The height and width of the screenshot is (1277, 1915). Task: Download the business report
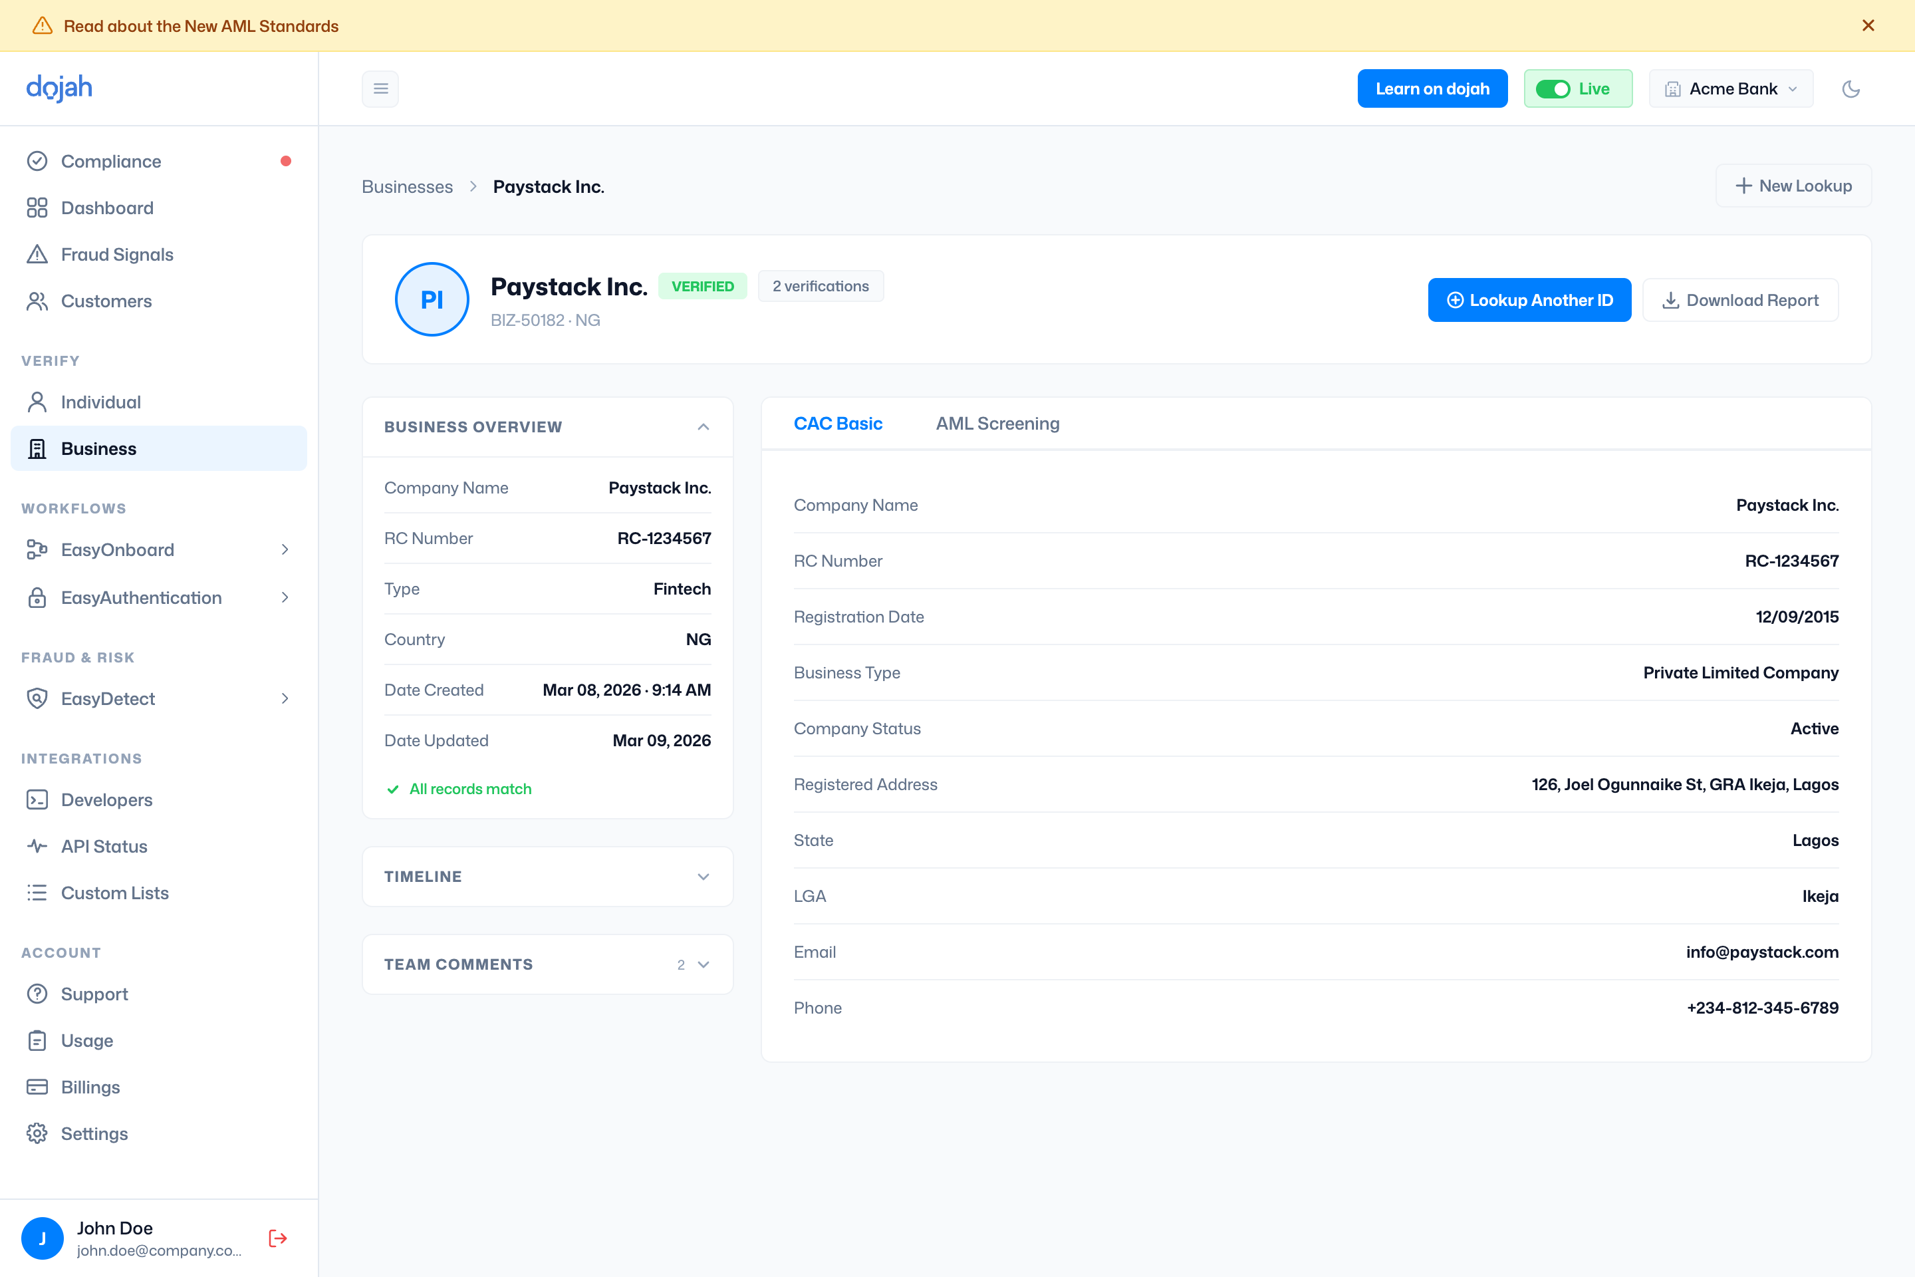[1740, 300]
